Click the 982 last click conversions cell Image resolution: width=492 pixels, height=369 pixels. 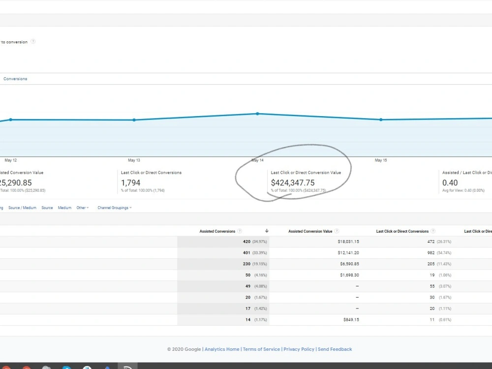431,252
